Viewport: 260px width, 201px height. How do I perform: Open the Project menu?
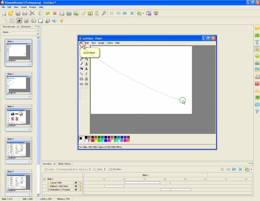click(x=33, y=7)
